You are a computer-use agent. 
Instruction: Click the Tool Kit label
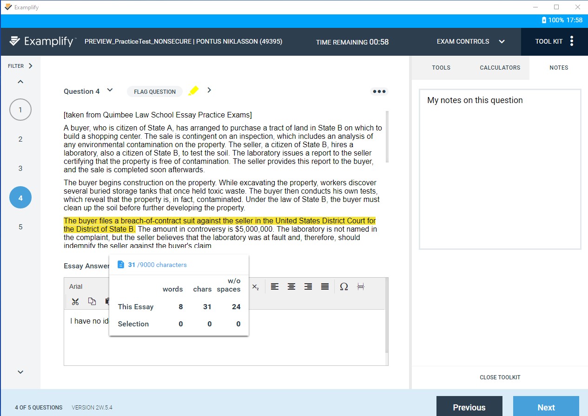(549, 41)
